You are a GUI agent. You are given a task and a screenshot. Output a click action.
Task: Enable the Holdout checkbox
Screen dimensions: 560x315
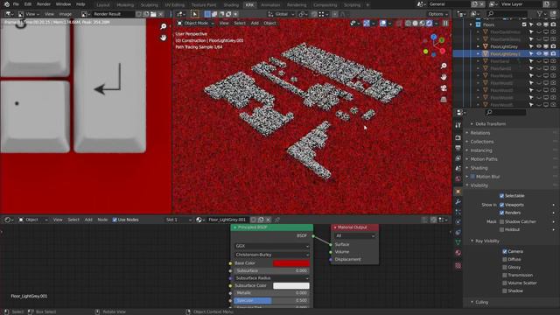501,229
